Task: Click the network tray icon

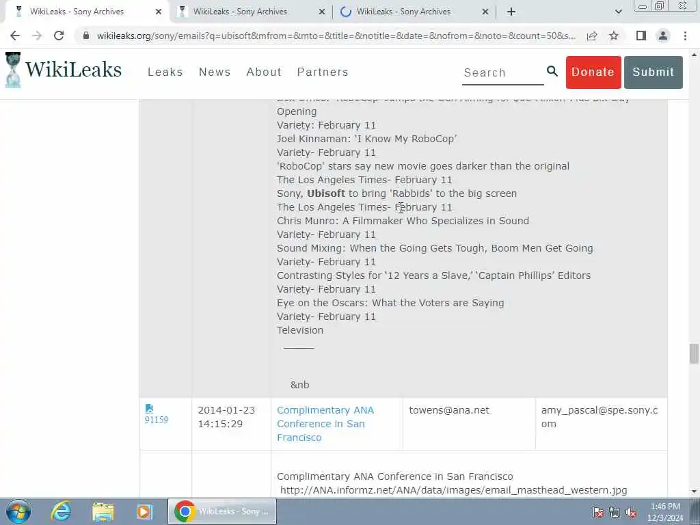Action: point(615,512)
